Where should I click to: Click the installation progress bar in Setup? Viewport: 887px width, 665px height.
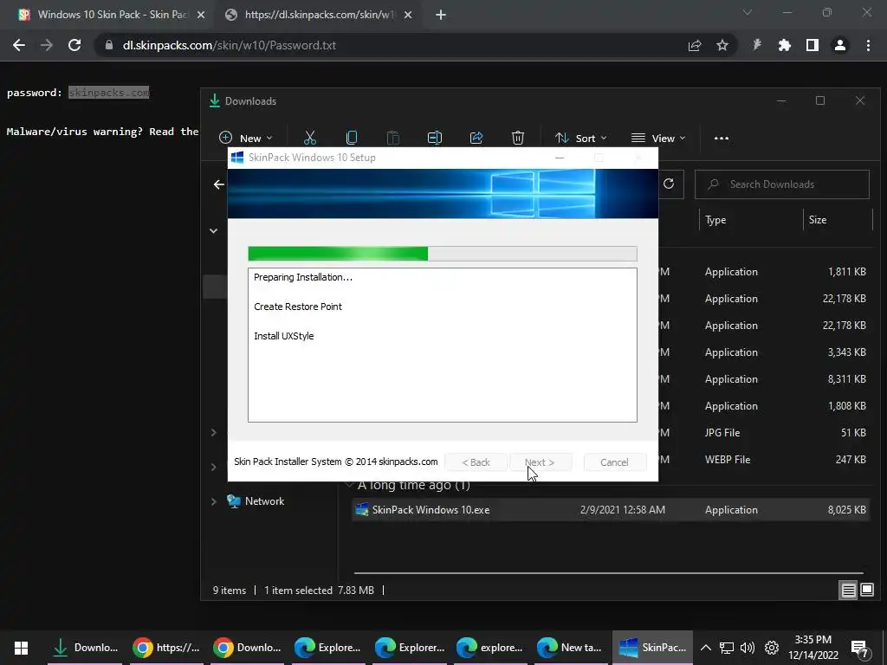point(443,254)
